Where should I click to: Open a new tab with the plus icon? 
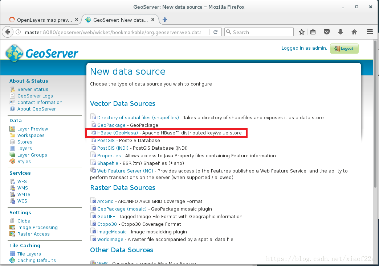pyautogui.click(x=165, y=20)
